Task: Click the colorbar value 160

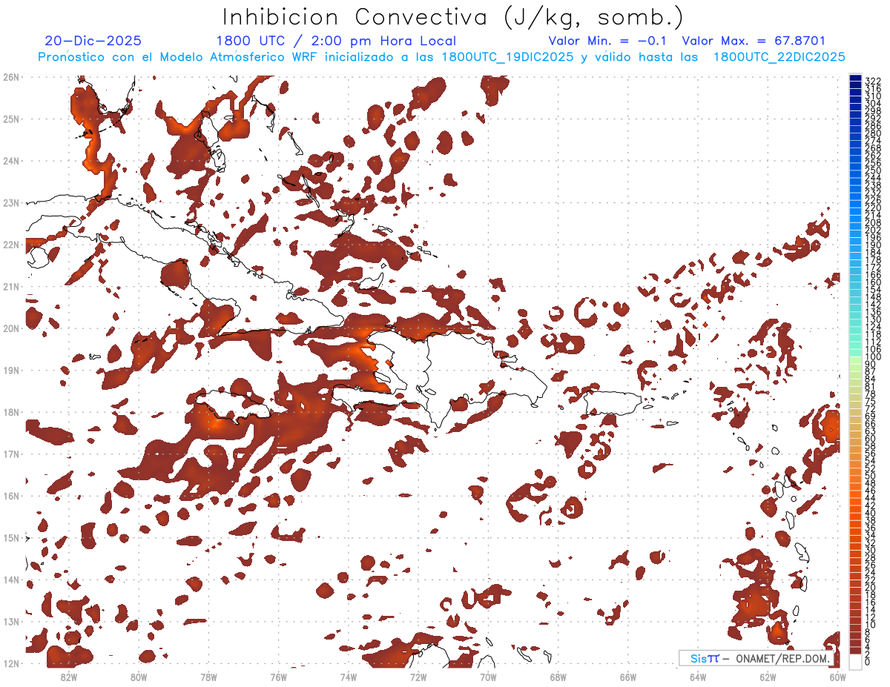Action: [x=873, y=282]
